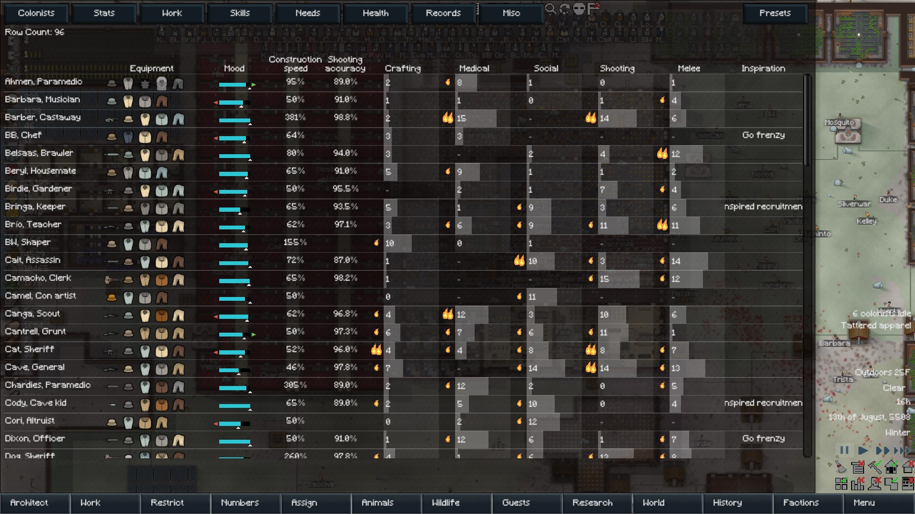Set superfast speed with the triple arrow
The image size is (915, 514).
(x=902, y=450)
